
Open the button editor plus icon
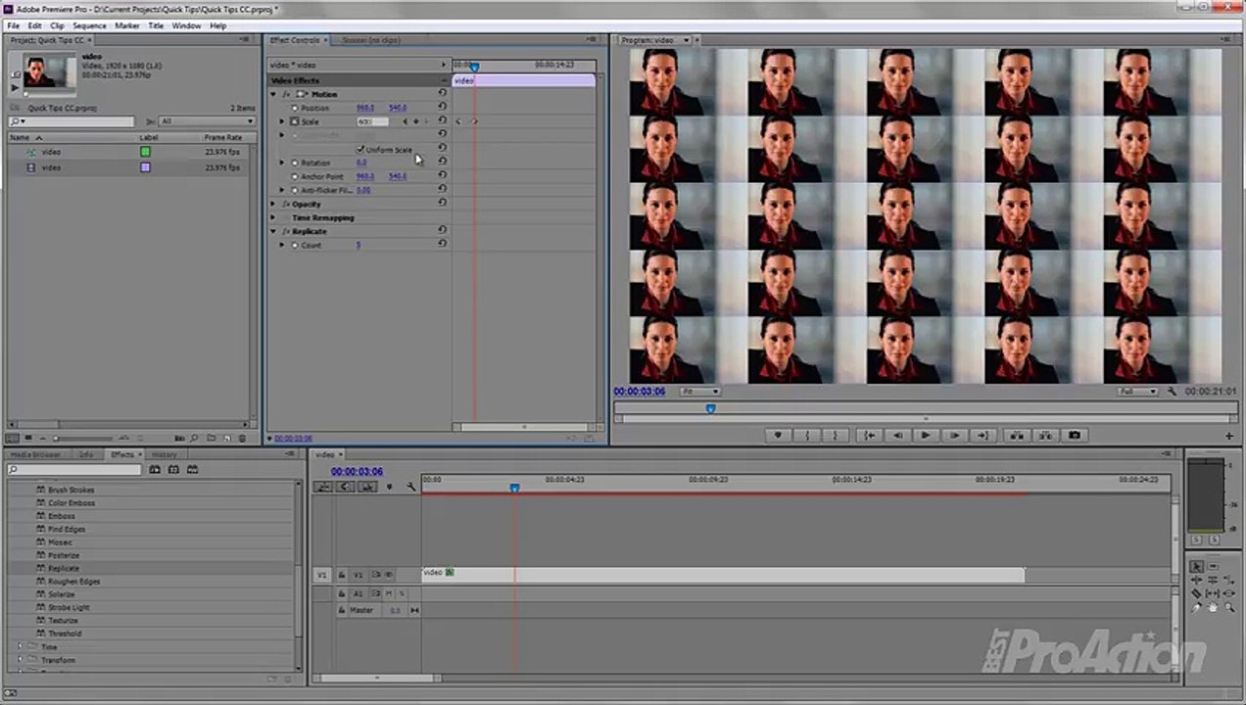(x=1229, y=436)
